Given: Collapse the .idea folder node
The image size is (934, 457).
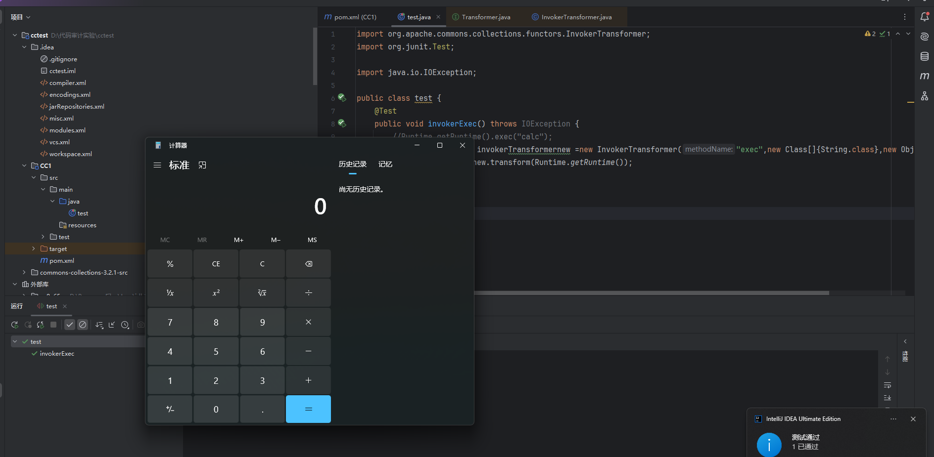Looking at the screenshot, I should (24, 47).
